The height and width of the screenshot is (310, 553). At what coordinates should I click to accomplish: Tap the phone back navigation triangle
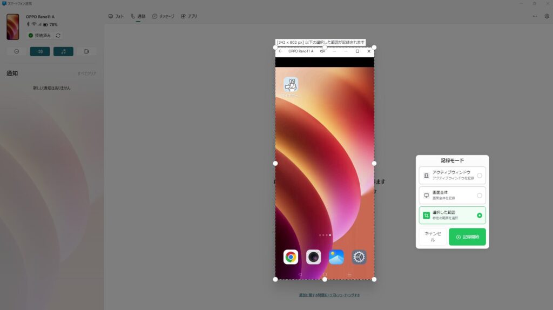tap(300, 274)
